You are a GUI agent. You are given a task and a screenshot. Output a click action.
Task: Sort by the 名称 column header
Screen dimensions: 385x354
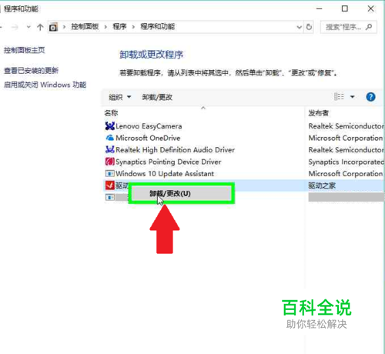click(111, 113)
